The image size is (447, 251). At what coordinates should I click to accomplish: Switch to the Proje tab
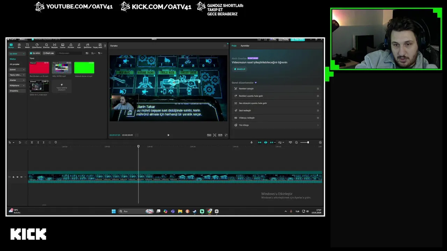pos(234,46)
